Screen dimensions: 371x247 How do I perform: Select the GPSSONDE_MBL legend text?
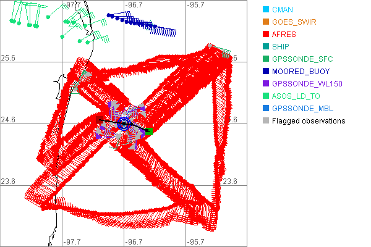298,109
